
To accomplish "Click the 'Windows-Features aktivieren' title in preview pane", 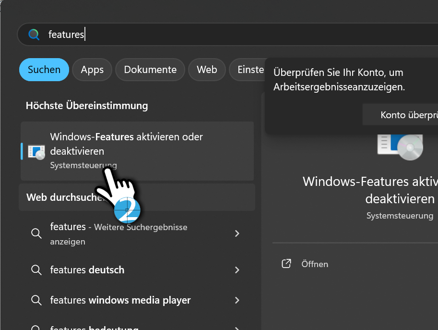I will tap(370, 190).
